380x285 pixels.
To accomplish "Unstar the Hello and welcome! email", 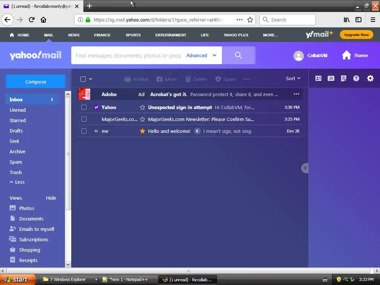I will [142, 131].
